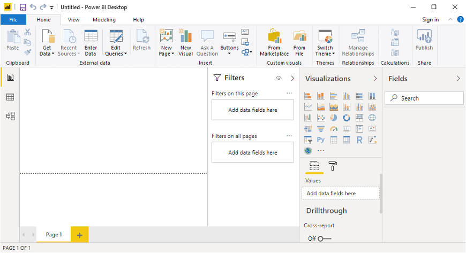Viewport: 466px width, 253px height.
Task: Open the Format paint roller tab
Action: [x=333, y=166]
